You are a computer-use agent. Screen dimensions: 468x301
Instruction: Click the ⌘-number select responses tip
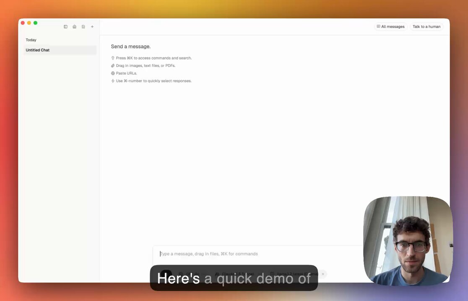[154, 81]
